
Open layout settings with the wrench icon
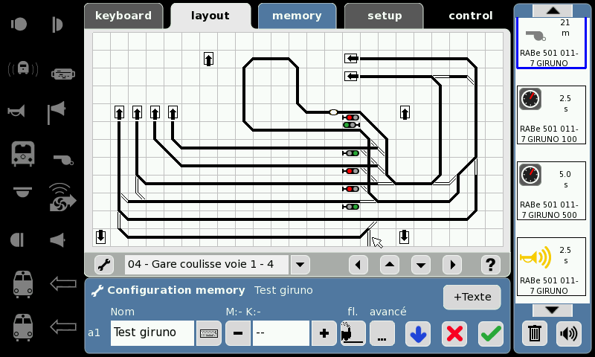(x=104, y=264)
